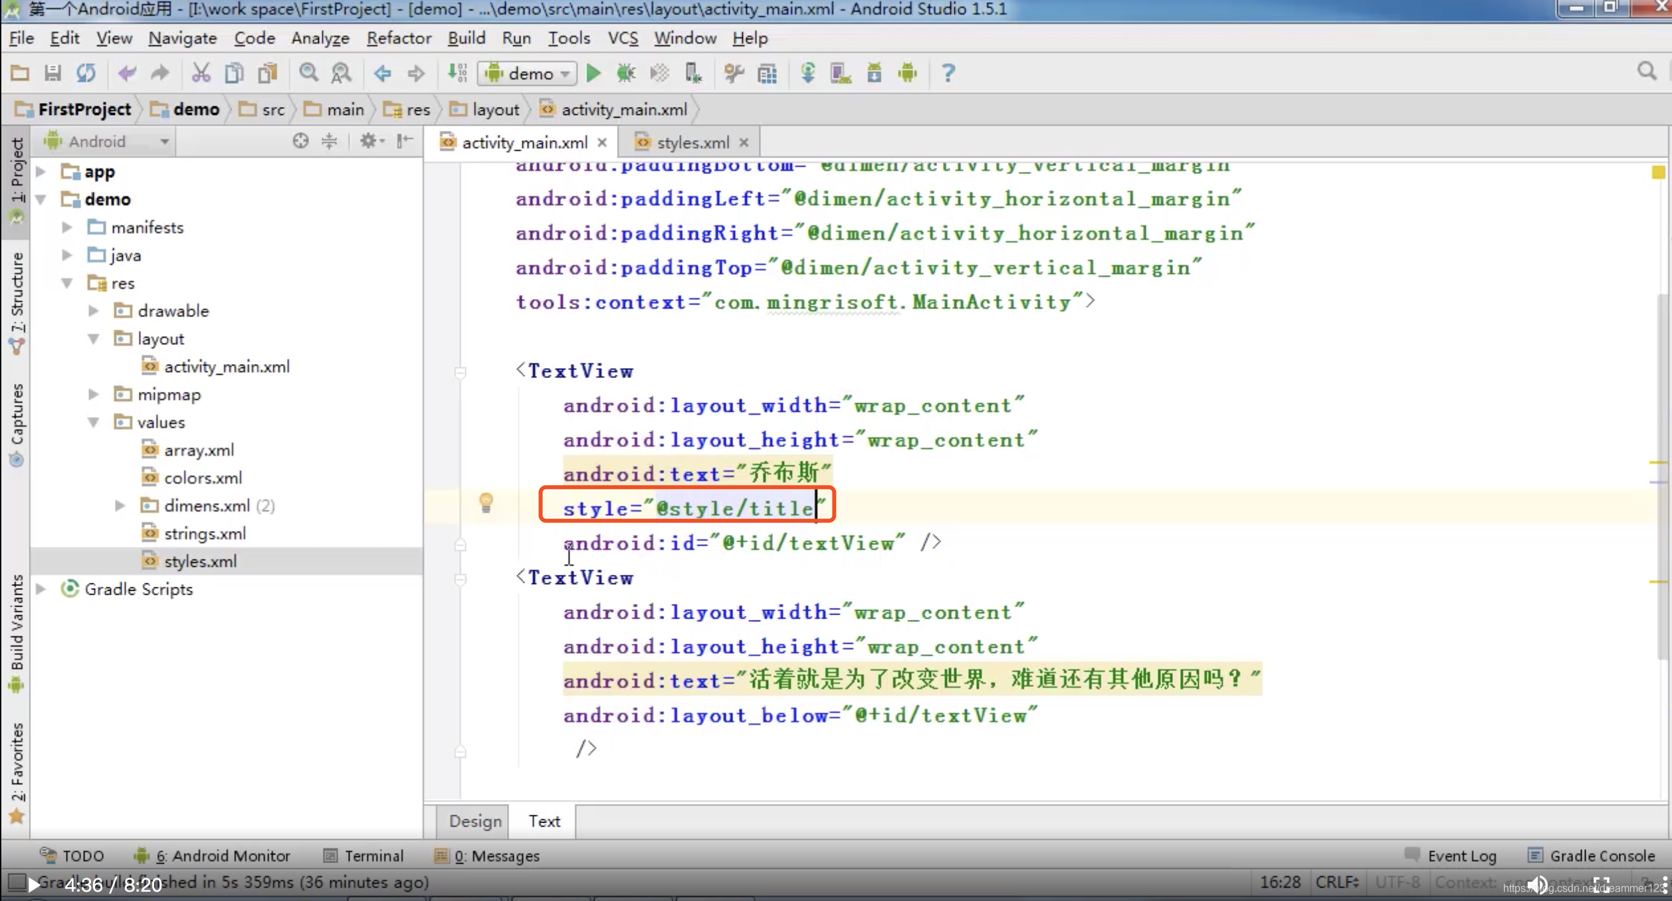The width and height of the screenshot is (1672, 901).
Task: Click the Debug app bug icon
Action: 625,73
